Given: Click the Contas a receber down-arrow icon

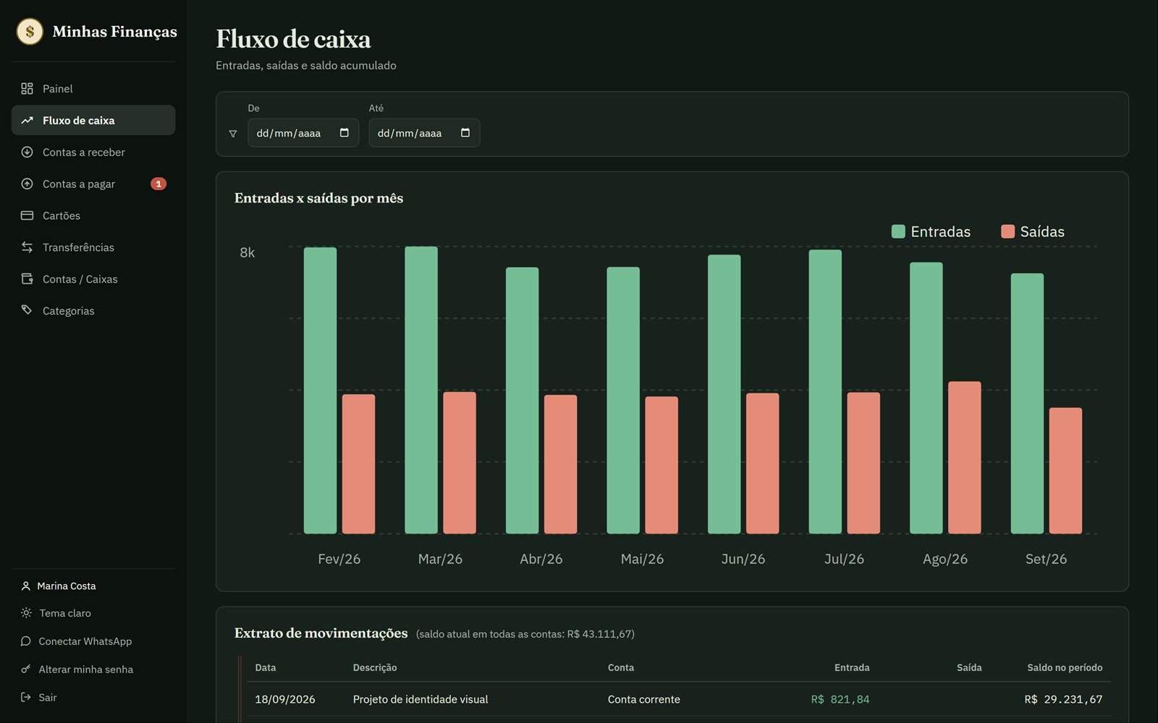Looking at the screenshot, I should (x=27, y=152).
